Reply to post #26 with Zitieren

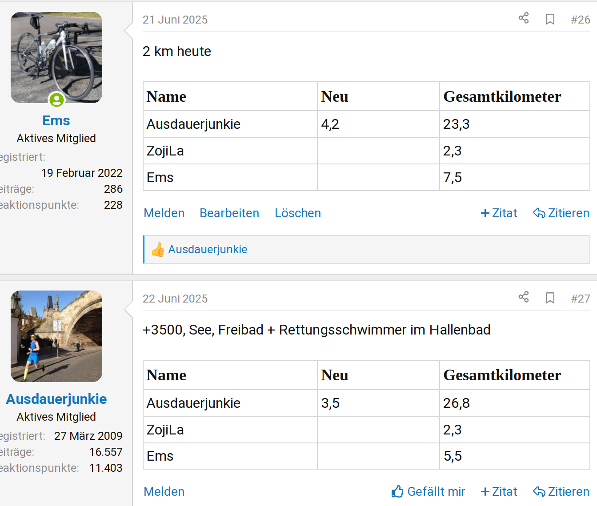[561, 213]
